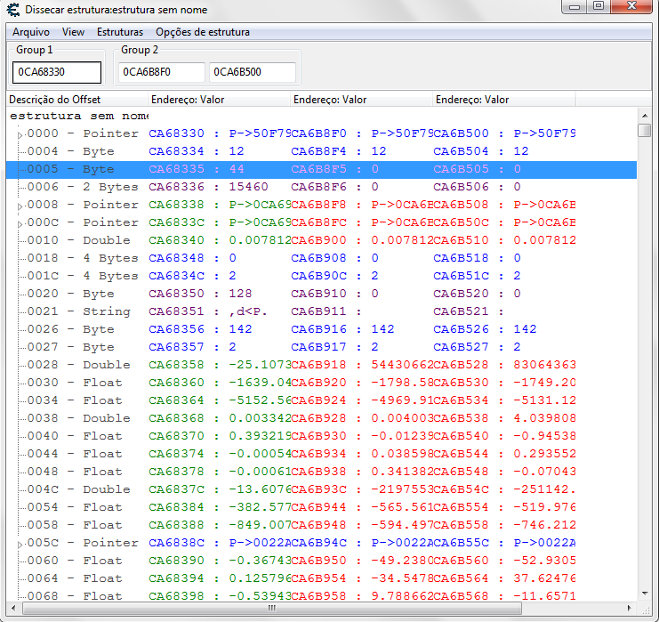The width and height of the screenshot is (659, 622).
Task: Click the vertical scrollbar up arrow
Action: (x=645, y=115)
